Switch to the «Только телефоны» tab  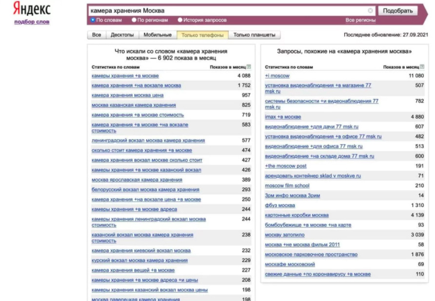coord(202,35)
